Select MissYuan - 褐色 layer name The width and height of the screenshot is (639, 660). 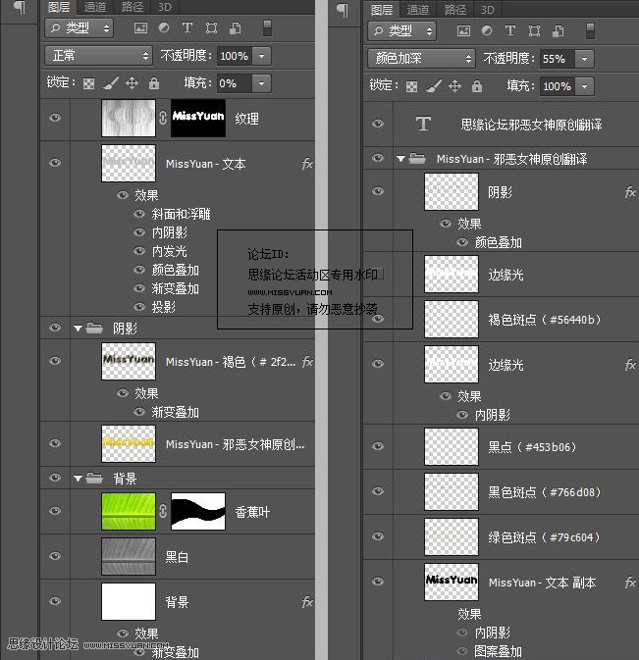click(x=231, y=362)
